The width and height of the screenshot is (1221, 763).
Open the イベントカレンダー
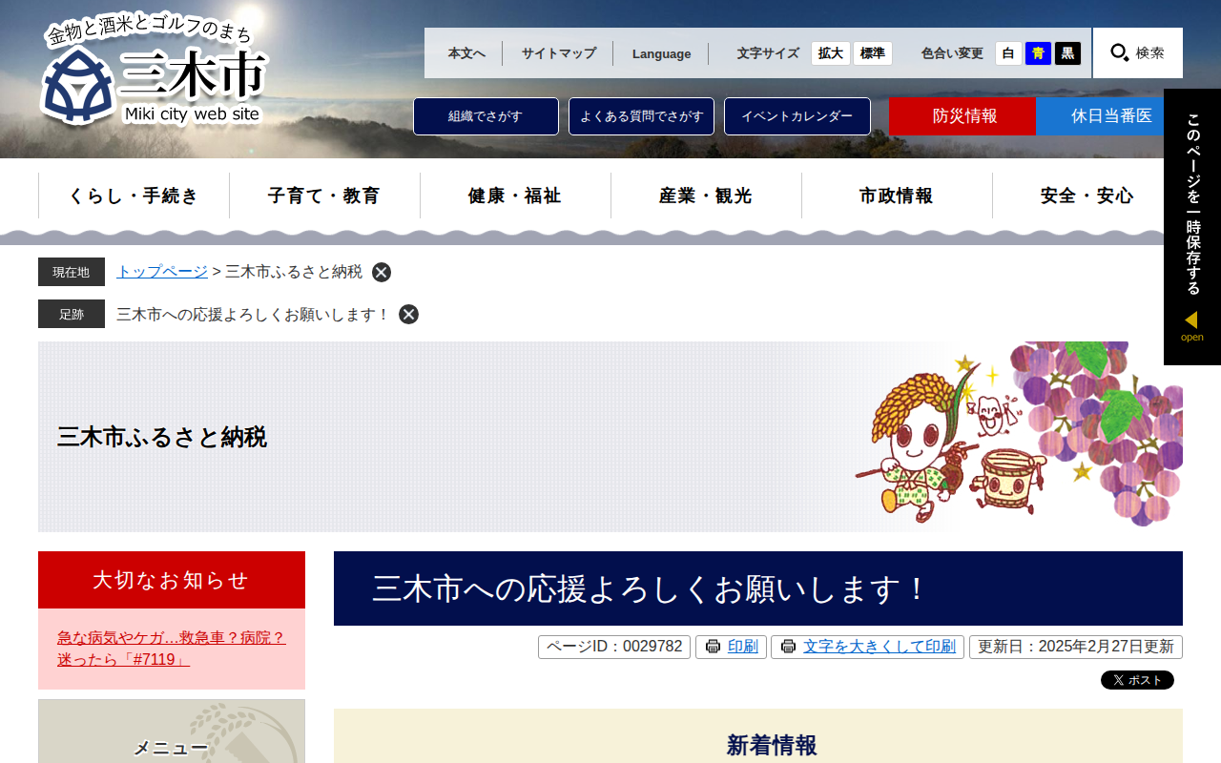pos(797,116)
